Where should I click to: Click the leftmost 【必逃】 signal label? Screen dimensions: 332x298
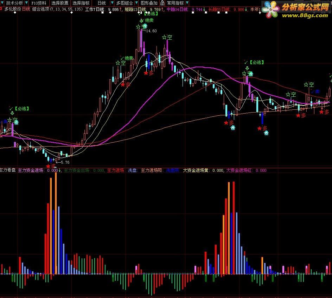(22, 108)
